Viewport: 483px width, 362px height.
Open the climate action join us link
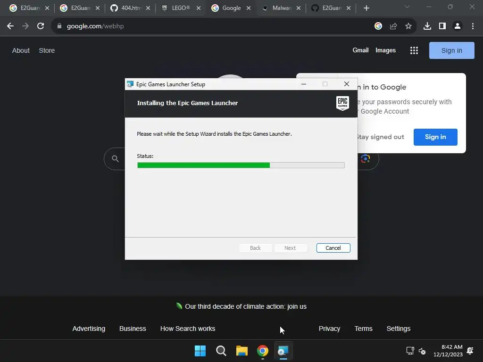pos(245,306)
